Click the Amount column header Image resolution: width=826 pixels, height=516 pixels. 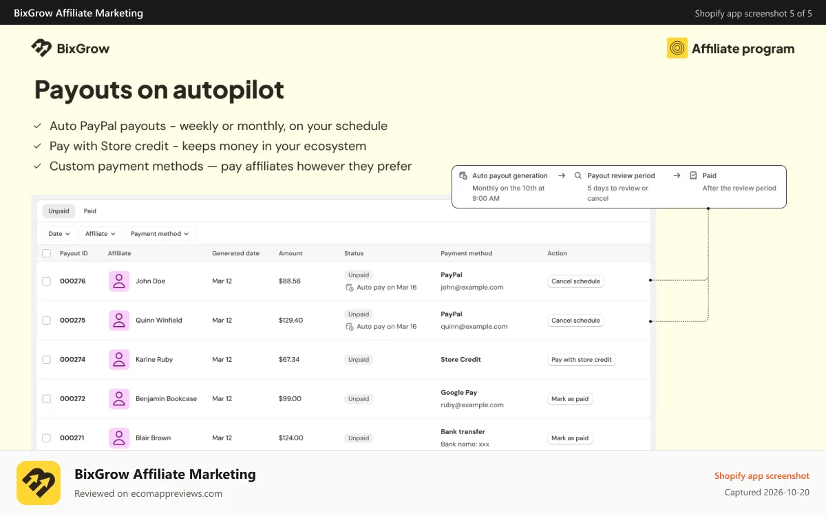click(x=290, y=253)
